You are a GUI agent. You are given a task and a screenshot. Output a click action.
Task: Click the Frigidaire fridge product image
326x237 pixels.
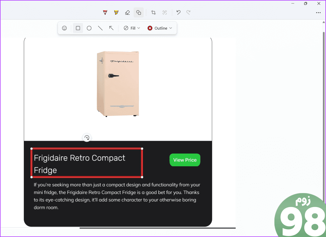coord(118,84)
